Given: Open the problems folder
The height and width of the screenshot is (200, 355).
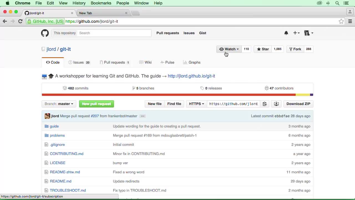Looking at the screenshot, I should [x=57, y=136].
